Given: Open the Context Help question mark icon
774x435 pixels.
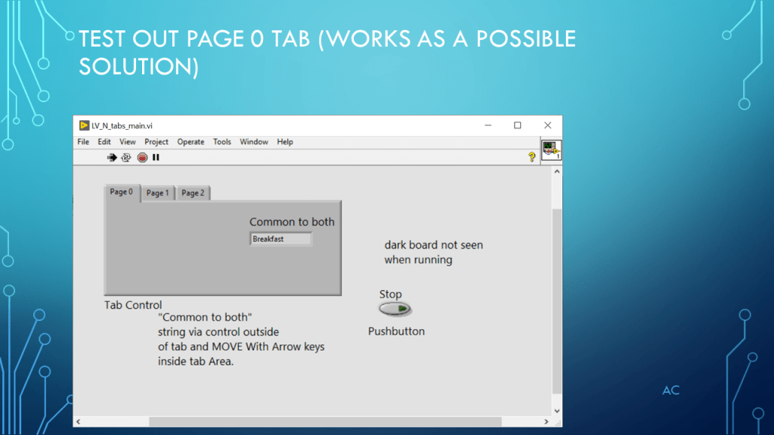Looking at the screenshot, I should [x=531, y=157].
